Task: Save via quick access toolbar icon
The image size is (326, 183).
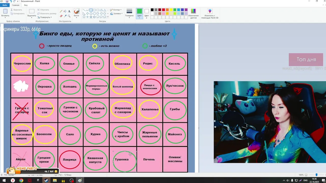Action: (7, 1)
